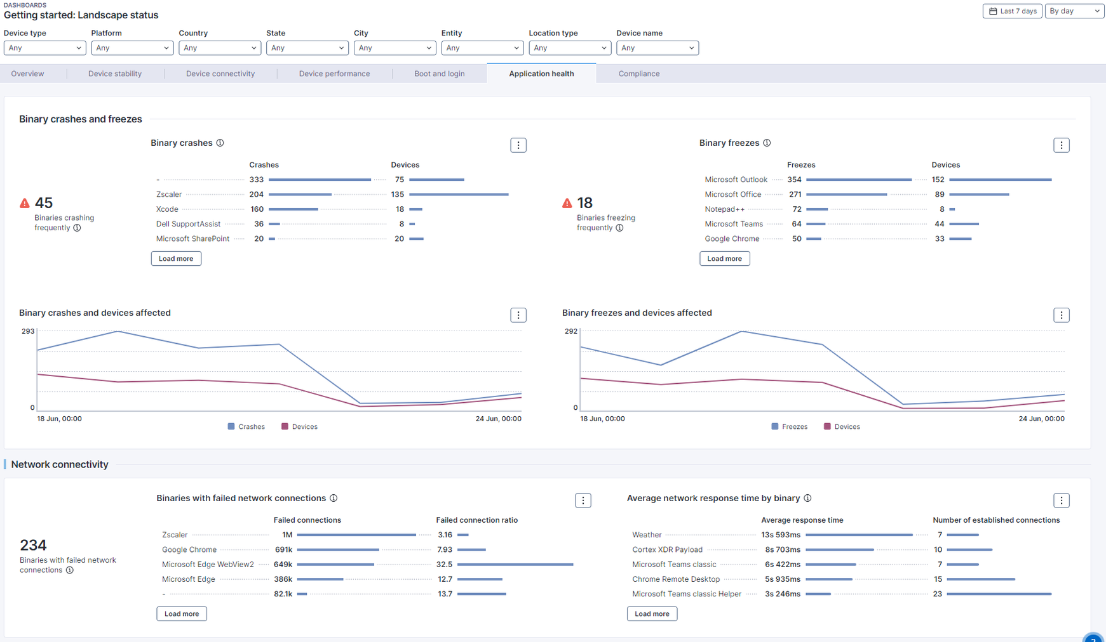
Task: Toggle Crashes series in chart legend
Action: click(246, 427)
